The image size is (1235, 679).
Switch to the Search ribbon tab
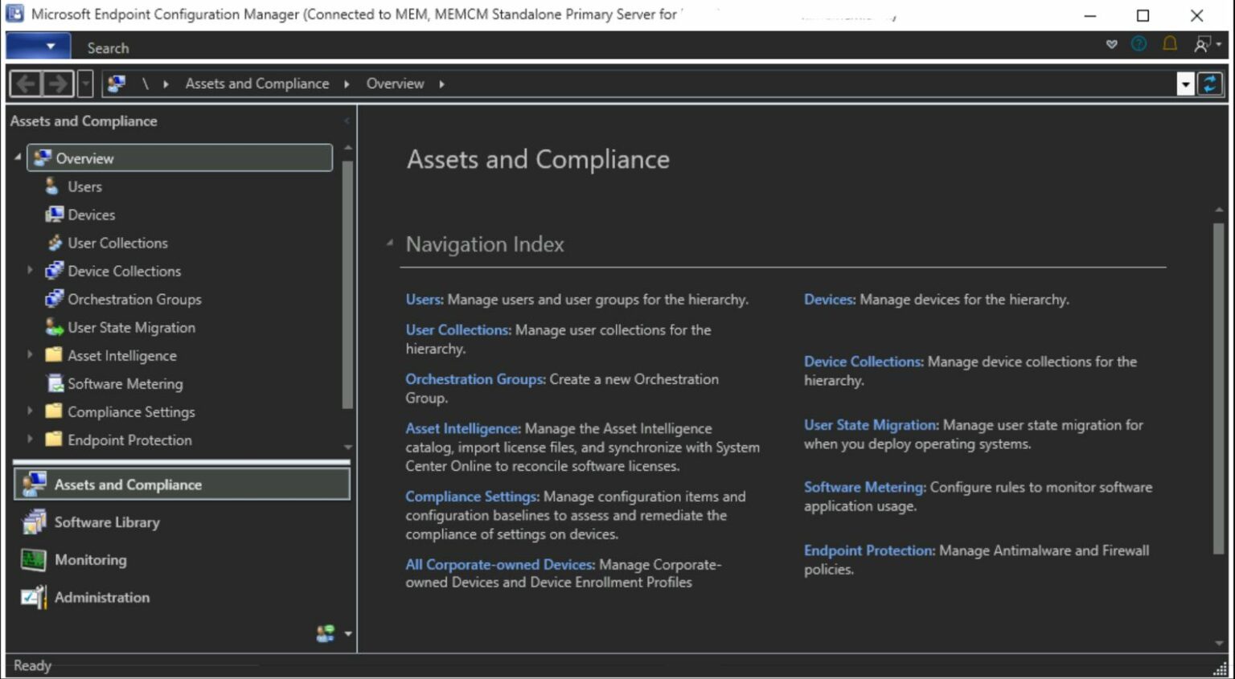pos(108,48)
